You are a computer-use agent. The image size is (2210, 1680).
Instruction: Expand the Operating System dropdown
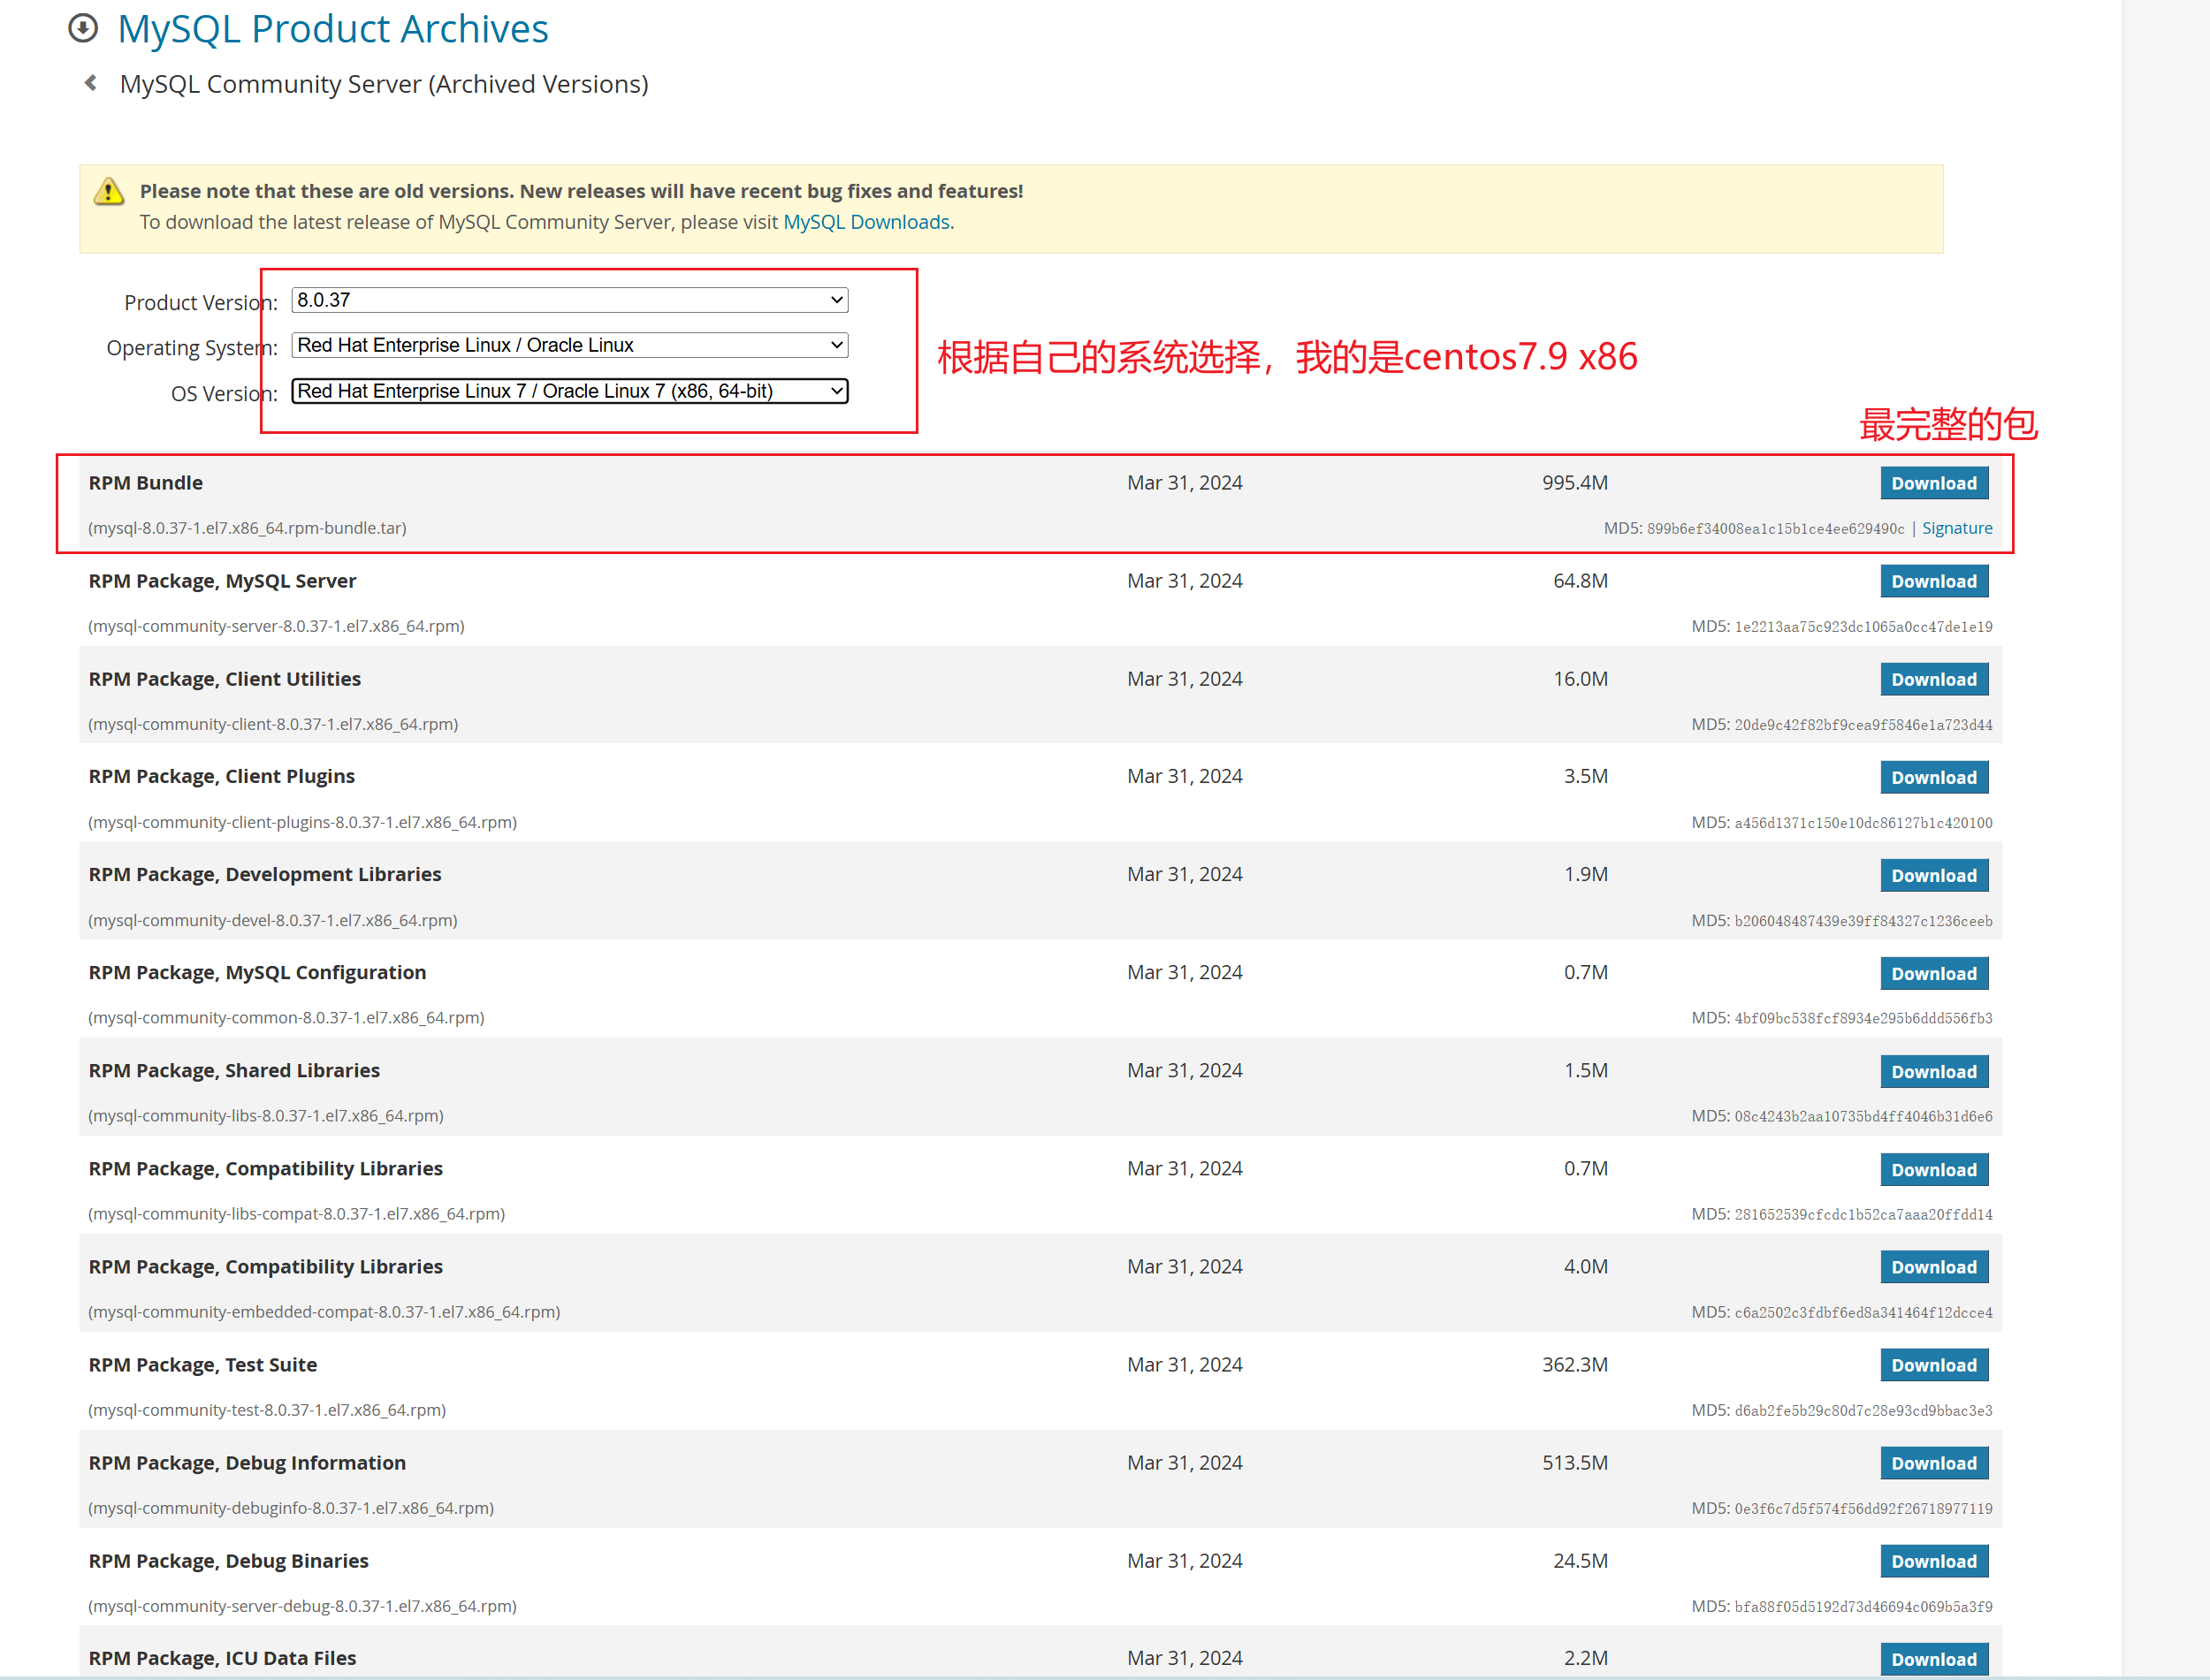[569, 345]
